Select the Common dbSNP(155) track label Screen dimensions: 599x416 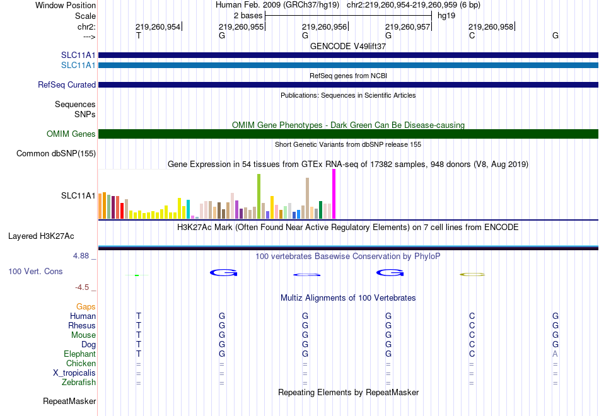click(56, 154)
